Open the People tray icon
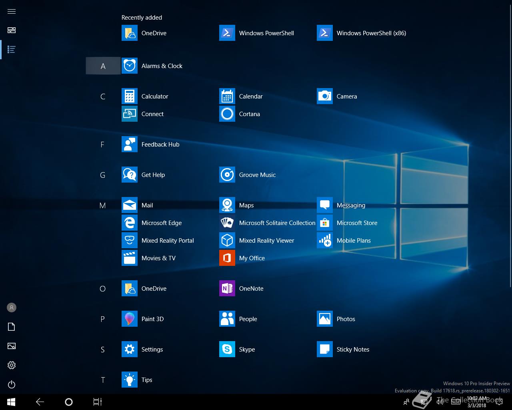Screen dimensions: 512x410 [406, 402]
